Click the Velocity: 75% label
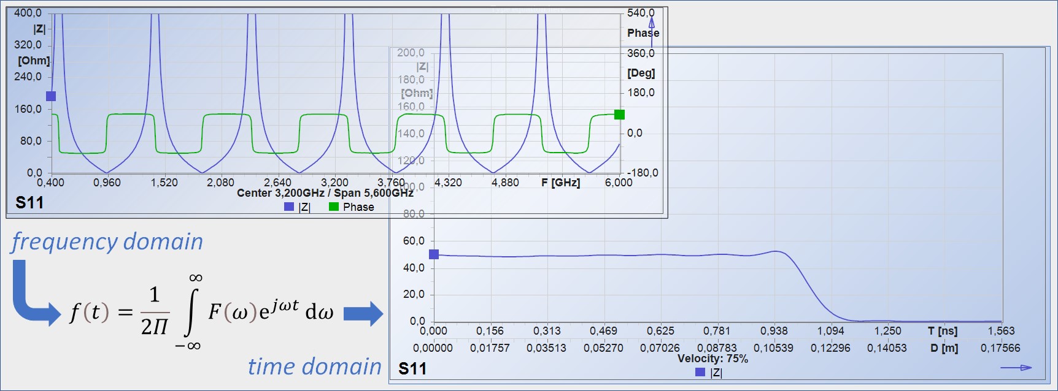 click(712, 359)
